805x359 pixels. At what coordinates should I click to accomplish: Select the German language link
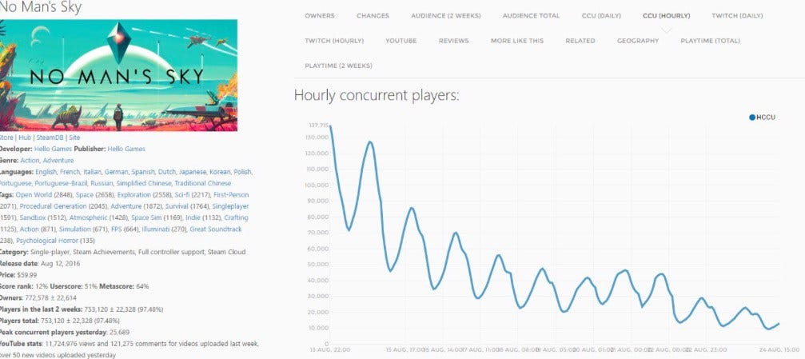[x=116, y=172]
